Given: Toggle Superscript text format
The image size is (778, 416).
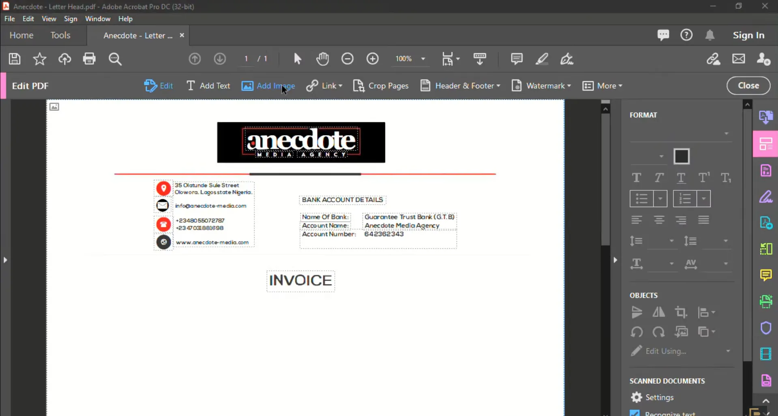Looking at the screenshot, I should [x=704, y=178].
